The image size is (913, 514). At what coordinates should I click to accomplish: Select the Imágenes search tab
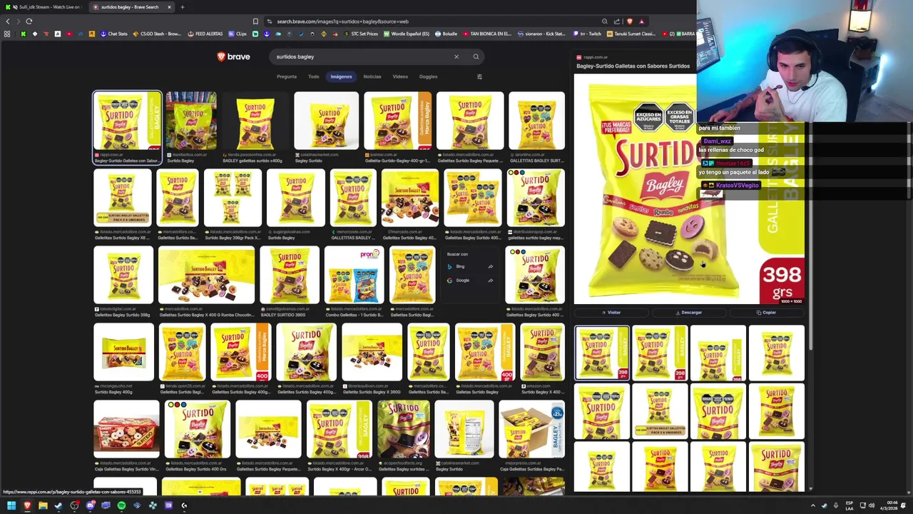[341, 76]
